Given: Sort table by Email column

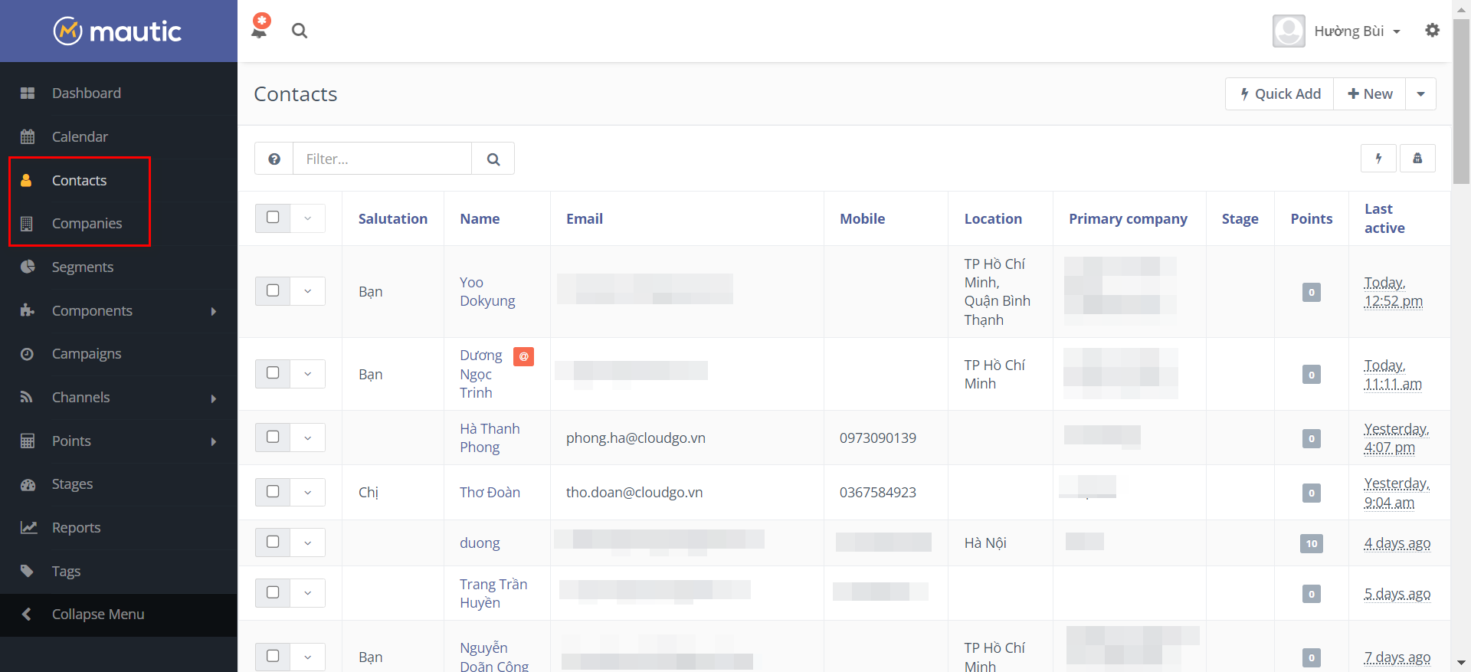Looking at the screenshot, I should 585,219.
